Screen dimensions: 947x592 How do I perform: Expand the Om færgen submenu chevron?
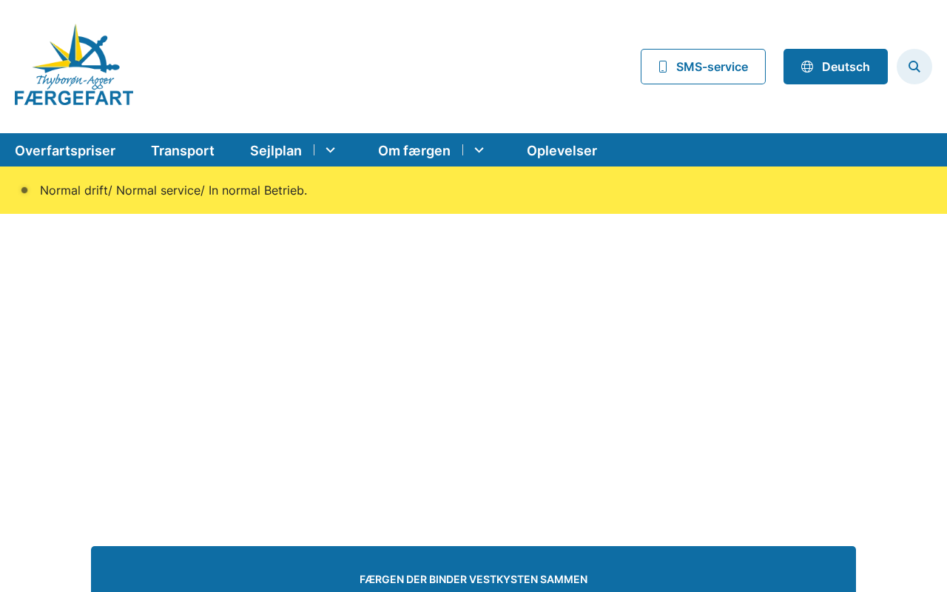pyautogui.click(x=479, y=150)
